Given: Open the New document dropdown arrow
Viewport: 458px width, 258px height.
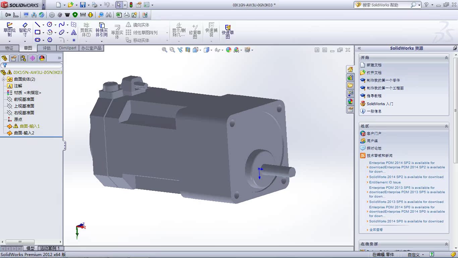Looking at the screenshot, I should tap(64, 5).
